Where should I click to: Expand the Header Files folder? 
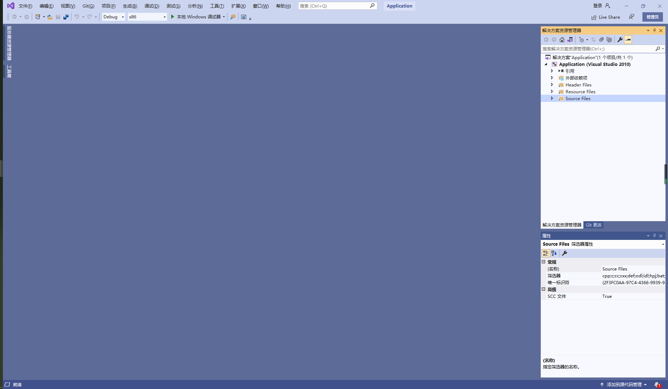point(552,85)
